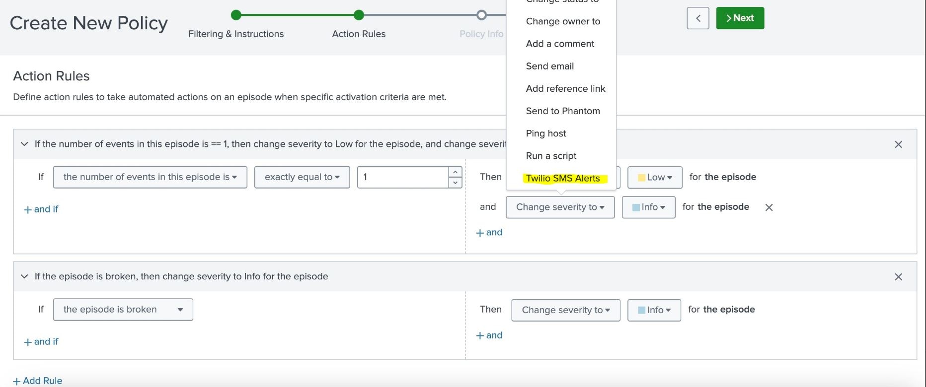This screenshot has height=387, width=926.
Task: Remove the first action rule with X
Action: [x=898, y=144]
